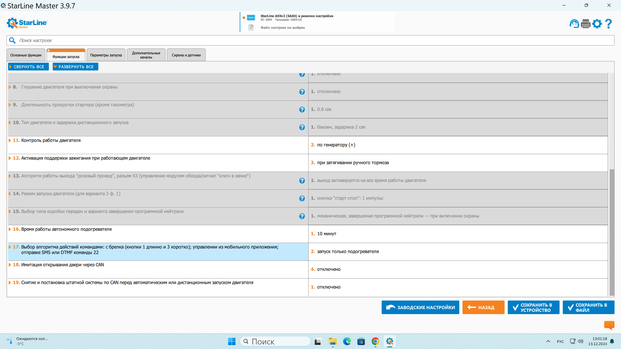Screen dimensions: 621x349
Task: Select value 'запуск только подогревателя'
Action: pos(348,251)
